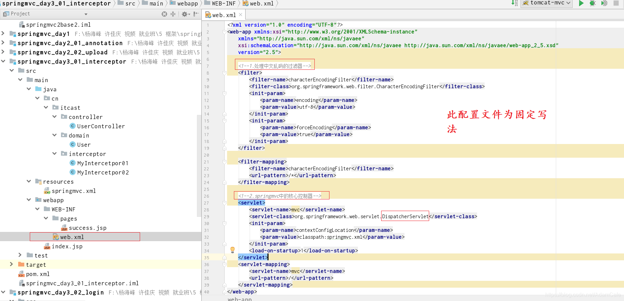The width and height of the screenshot is (624, 301).
Task: Expand the test folder
Action: coord(20,255)
